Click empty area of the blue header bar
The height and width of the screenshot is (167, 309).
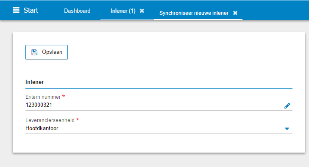[276, 10]
